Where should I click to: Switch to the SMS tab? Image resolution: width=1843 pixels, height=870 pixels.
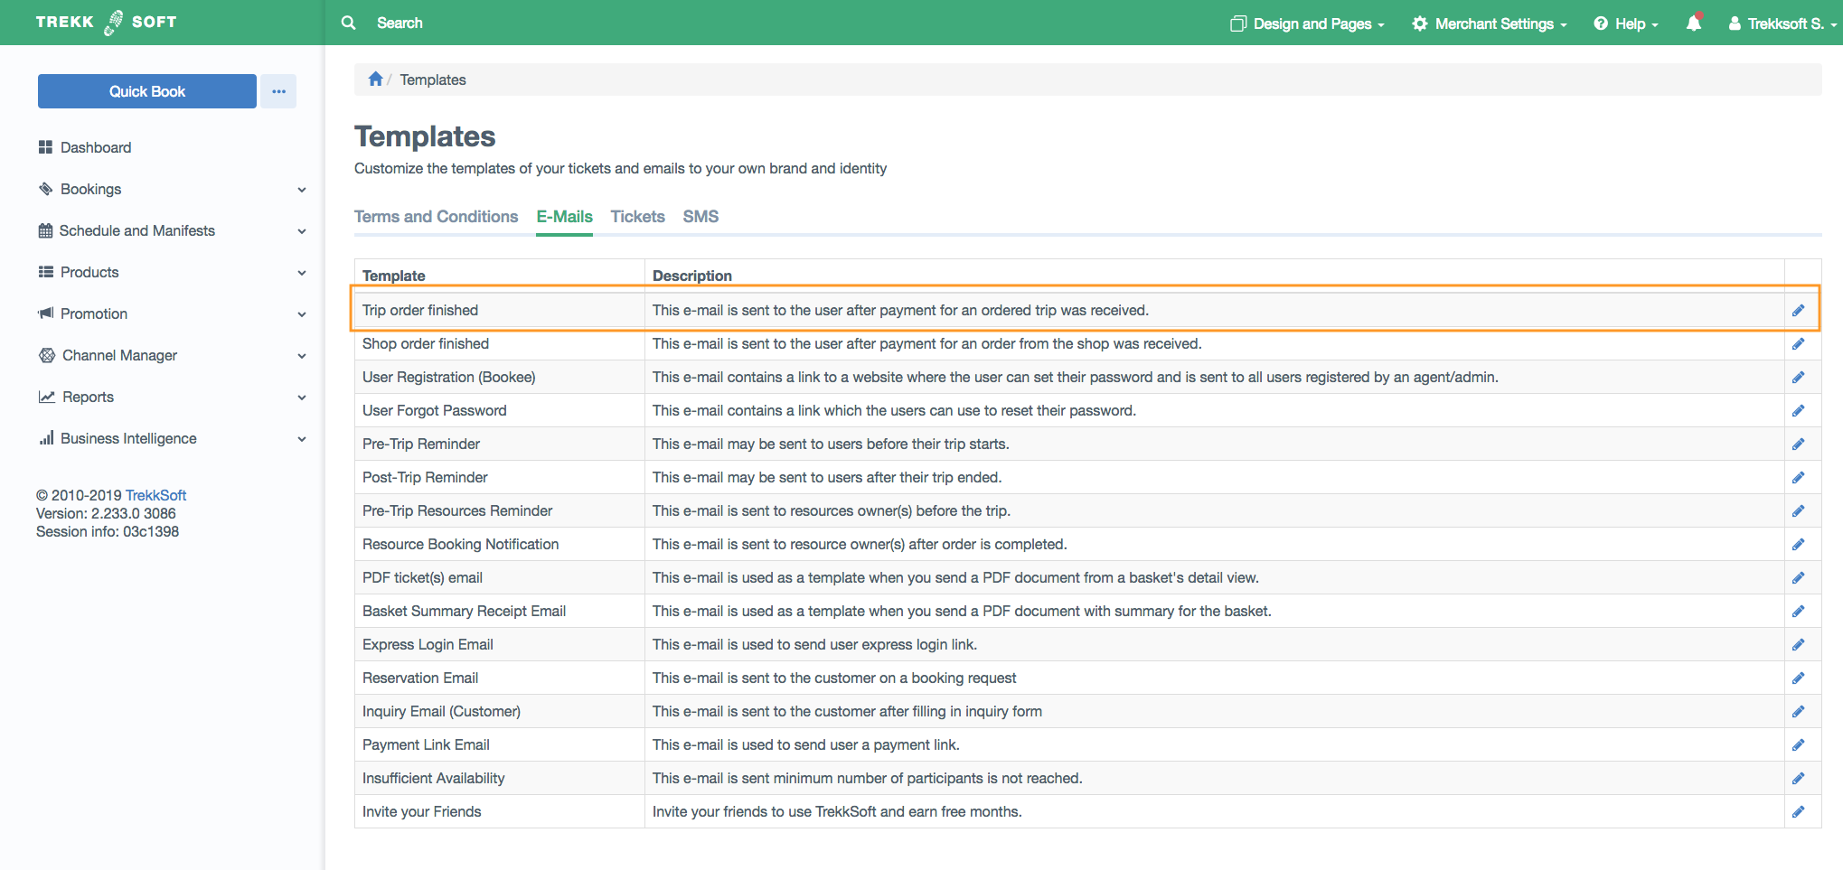(701, 217)
